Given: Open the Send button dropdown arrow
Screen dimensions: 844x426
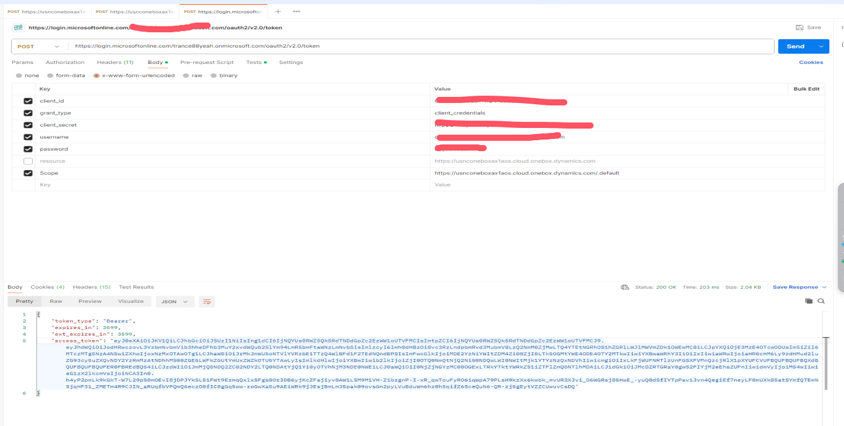Looking at the screenshot, I should point(820,46).
